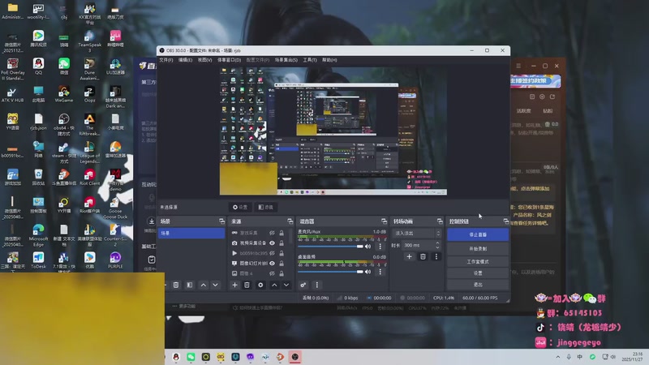Remove selected source with trash icon
This screenshot has width=649, height=365.
[x=247, y=286]
